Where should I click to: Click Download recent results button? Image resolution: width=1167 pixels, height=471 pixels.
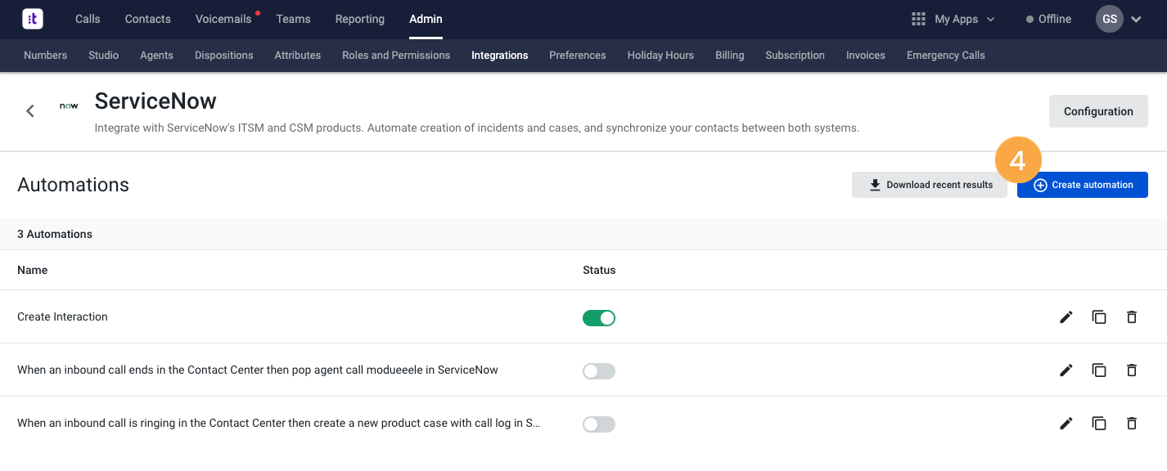929,185
